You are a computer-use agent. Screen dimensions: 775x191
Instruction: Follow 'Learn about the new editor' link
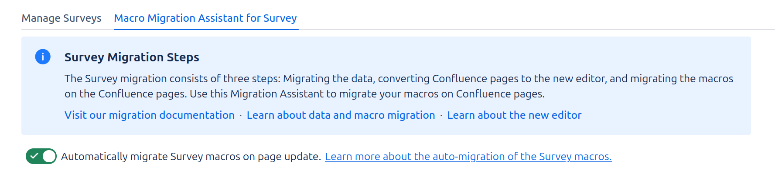(514, 115)
